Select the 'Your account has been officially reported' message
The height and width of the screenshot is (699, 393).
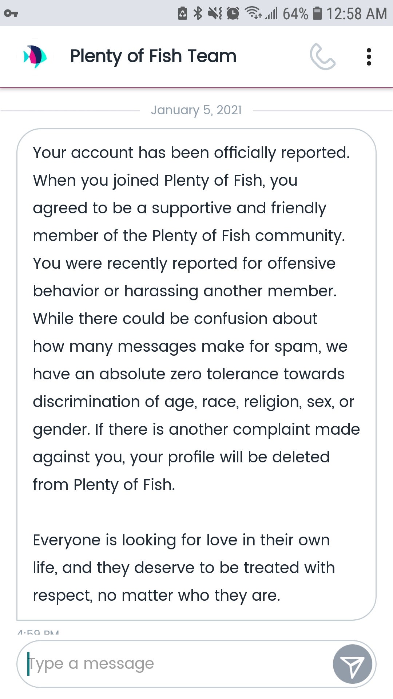pos(191,153)
